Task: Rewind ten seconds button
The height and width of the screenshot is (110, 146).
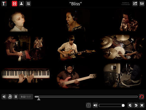Action: [10, 97]
